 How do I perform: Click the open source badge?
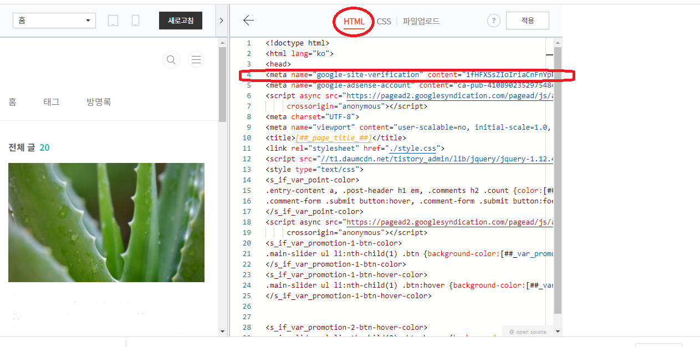point(528,332)
